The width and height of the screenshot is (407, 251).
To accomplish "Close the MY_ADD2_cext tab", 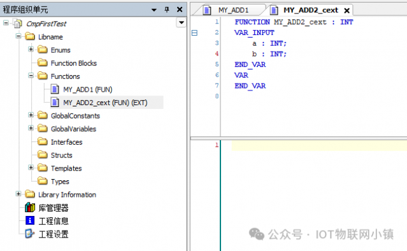I will [x=346, y=11].
